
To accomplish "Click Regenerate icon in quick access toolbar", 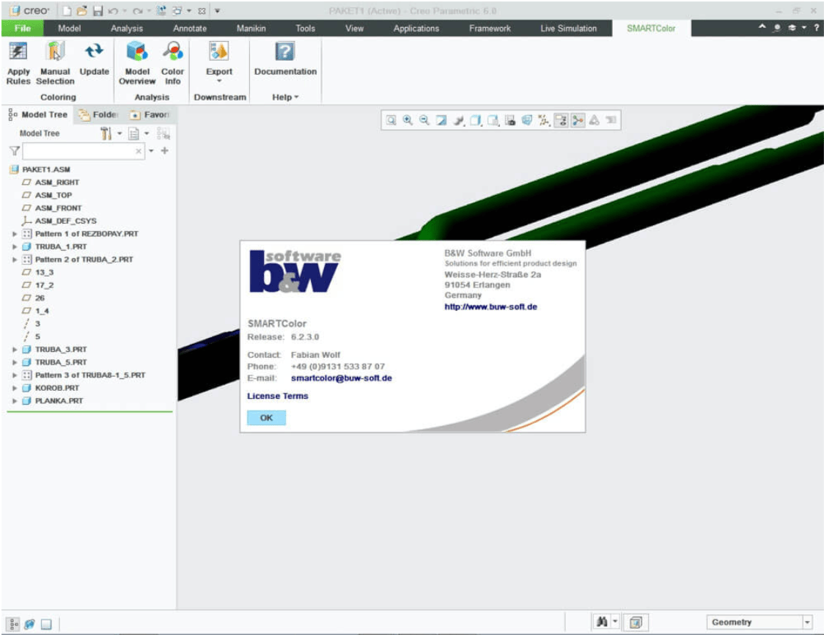I will click(162, 10).
